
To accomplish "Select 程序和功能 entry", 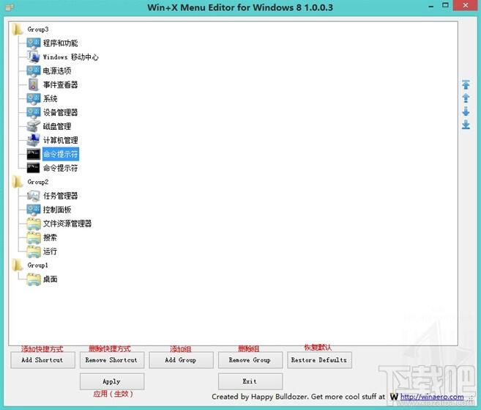I will click(x=61, y=43).
